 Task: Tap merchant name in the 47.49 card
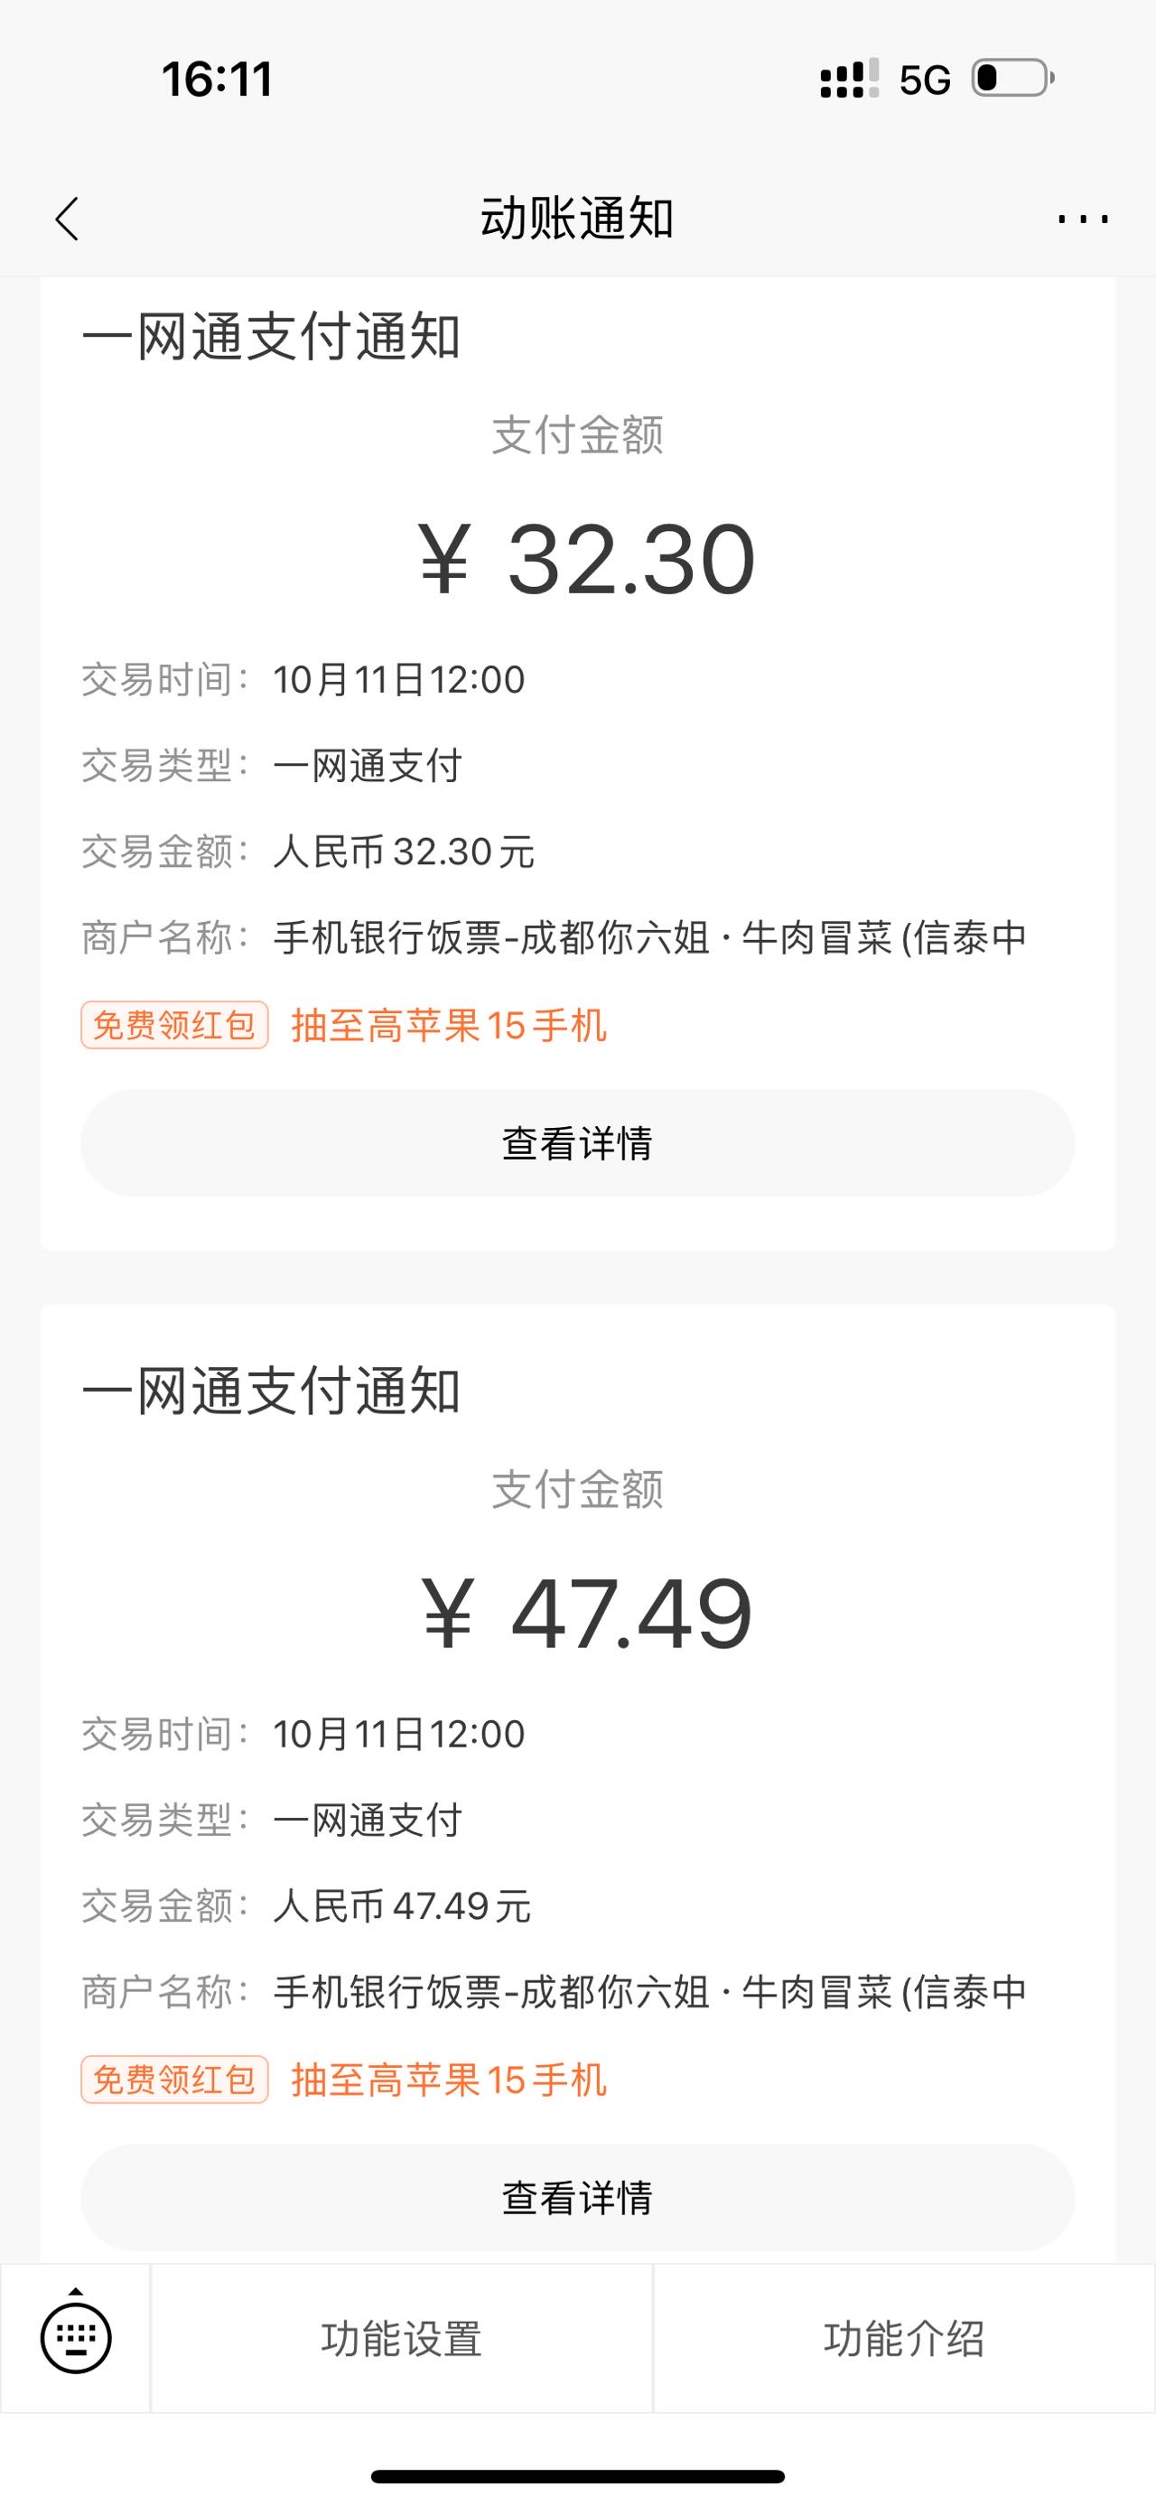click(x=649, y=1992)
